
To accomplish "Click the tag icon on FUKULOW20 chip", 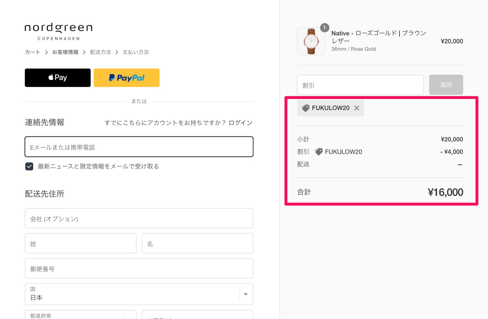I will 305,108.
